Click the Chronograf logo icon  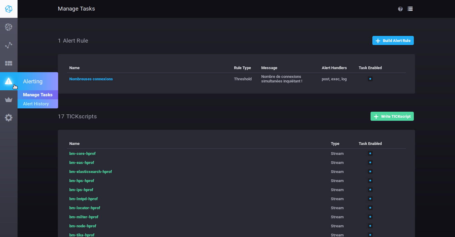[x=9, y=9]
